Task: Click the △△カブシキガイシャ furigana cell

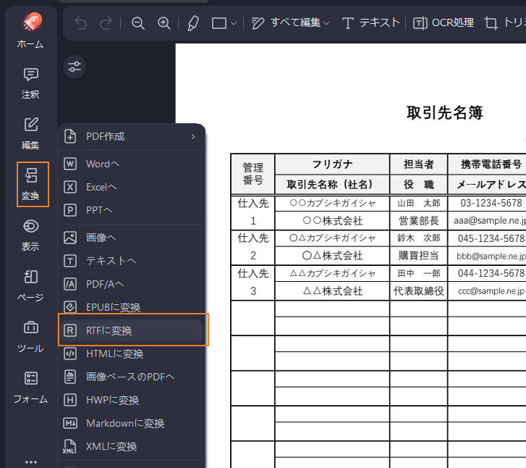Action: 332,273
